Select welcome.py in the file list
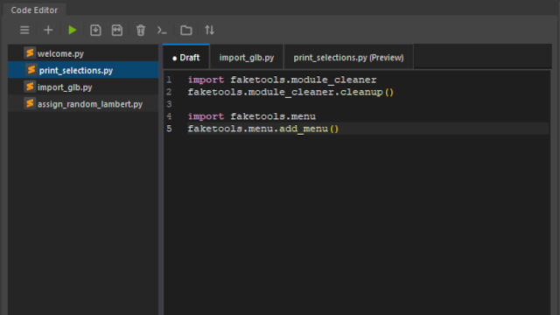This screenshot has width=560, height=315. click(x=83, y=53)
